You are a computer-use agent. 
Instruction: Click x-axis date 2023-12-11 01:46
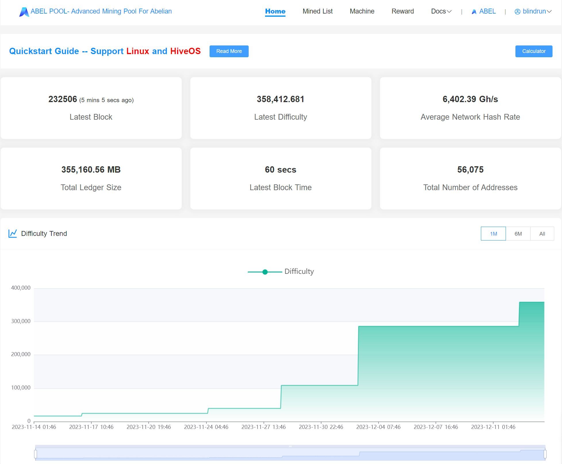[493, 427]
